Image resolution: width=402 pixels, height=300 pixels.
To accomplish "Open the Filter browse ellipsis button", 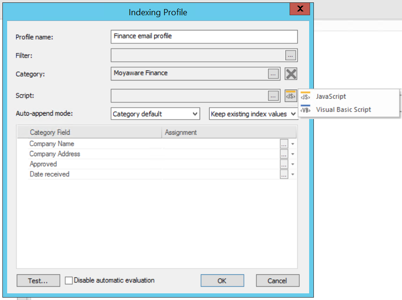I will 291,55.
